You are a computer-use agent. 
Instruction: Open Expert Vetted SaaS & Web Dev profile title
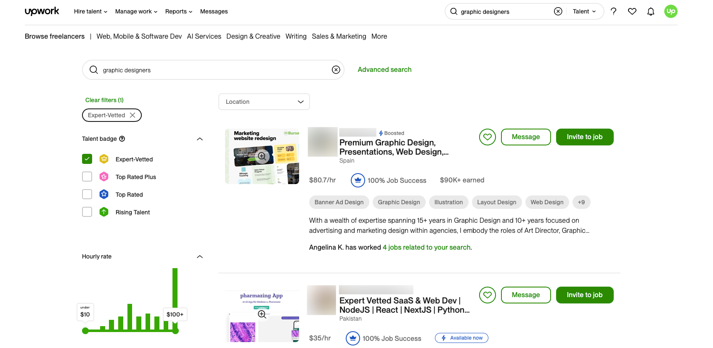coord(404,305)
